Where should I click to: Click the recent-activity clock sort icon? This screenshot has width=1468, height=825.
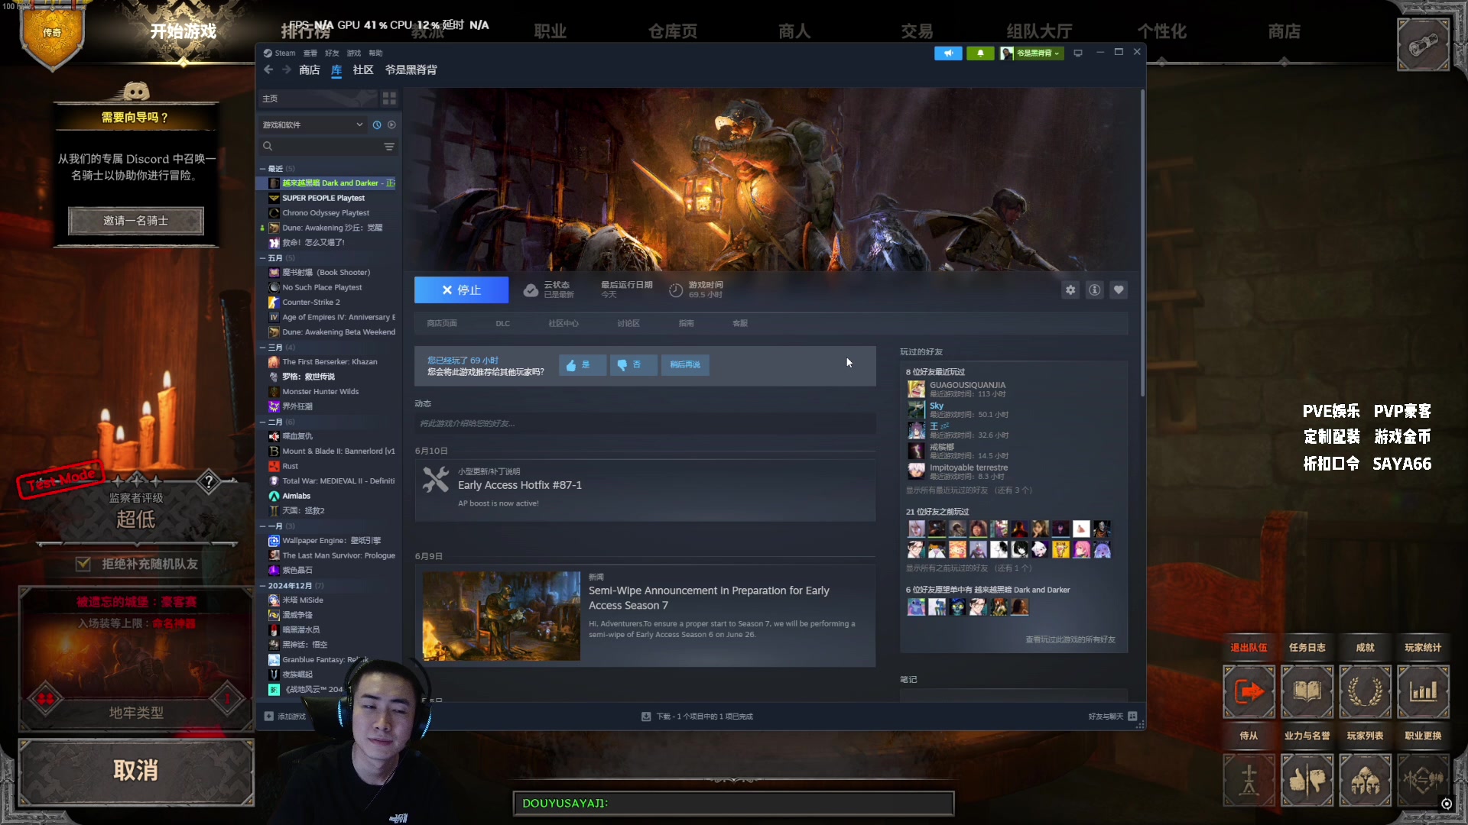tap(377, 125)
